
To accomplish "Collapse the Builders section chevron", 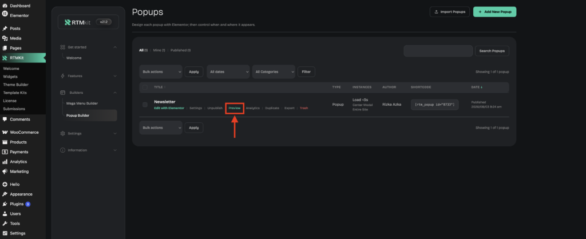I will pyautogui.click(x=115, y=92).
